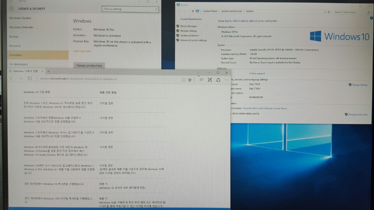This screenshot has width=374, height=210.
Task: Click the 'WORKGROUP' value in System window
Action: [x=256, y=97]
